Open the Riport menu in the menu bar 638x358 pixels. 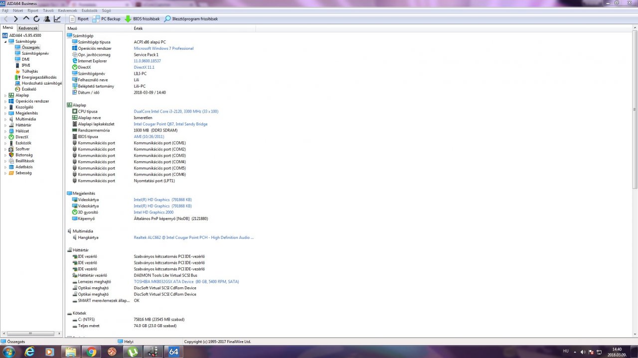33,10
